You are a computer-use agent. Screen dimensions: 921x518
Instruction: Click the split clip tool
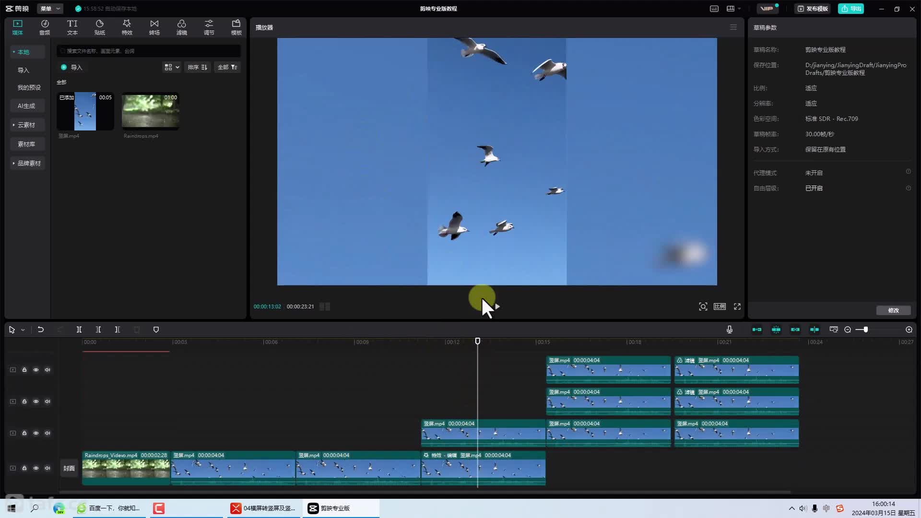pyautogui.click(x=79, y=330)
